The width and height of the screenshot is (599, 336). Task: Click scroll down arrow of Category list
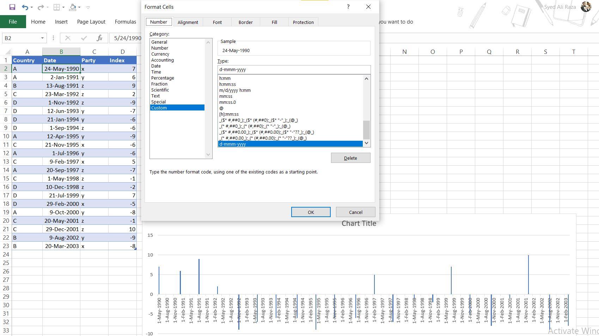[x=208, y=154]
